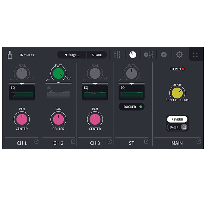Click the STORE button
This screenshot has width=205, height=205.
click(97, 55)
